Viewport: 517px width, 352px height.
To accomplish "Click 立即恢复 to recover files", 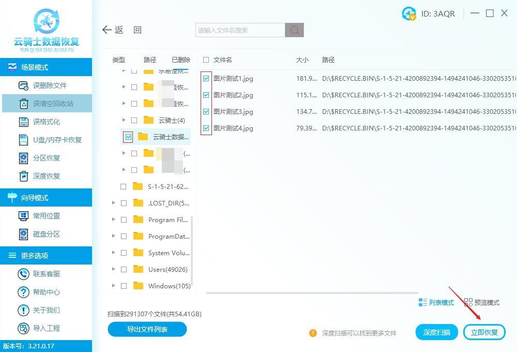I will [484, 332].
